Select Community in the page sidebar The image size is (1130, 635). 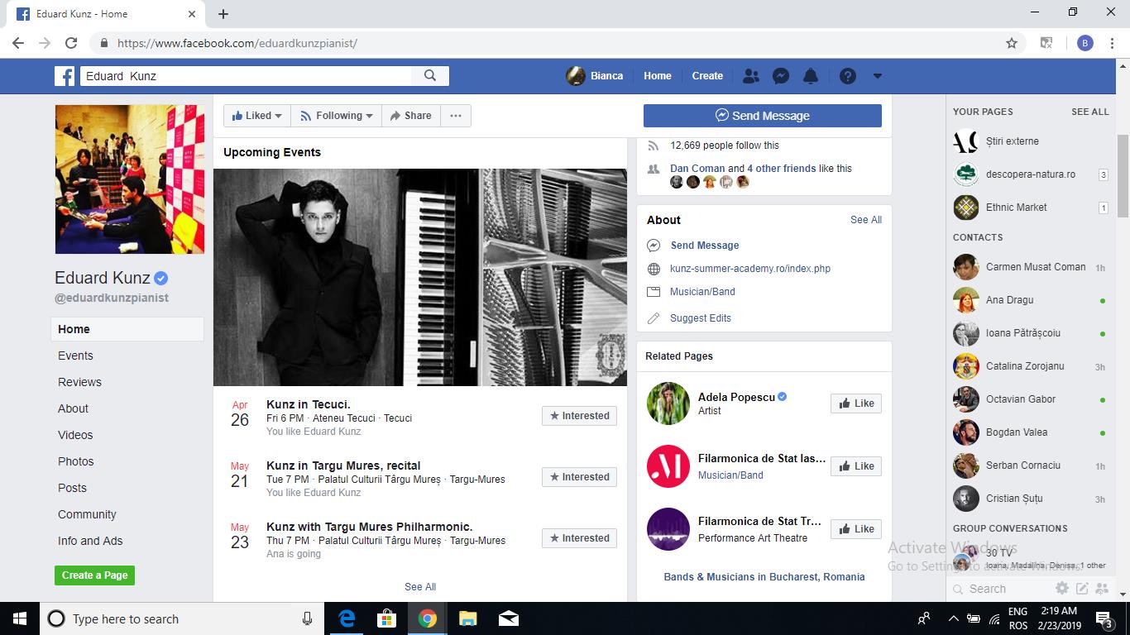click(x=87, y=514)
